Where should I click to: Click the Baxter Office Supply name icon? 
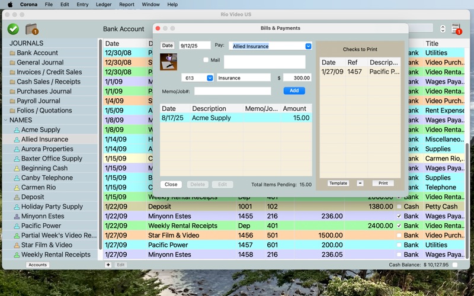[x=17, y=159]
